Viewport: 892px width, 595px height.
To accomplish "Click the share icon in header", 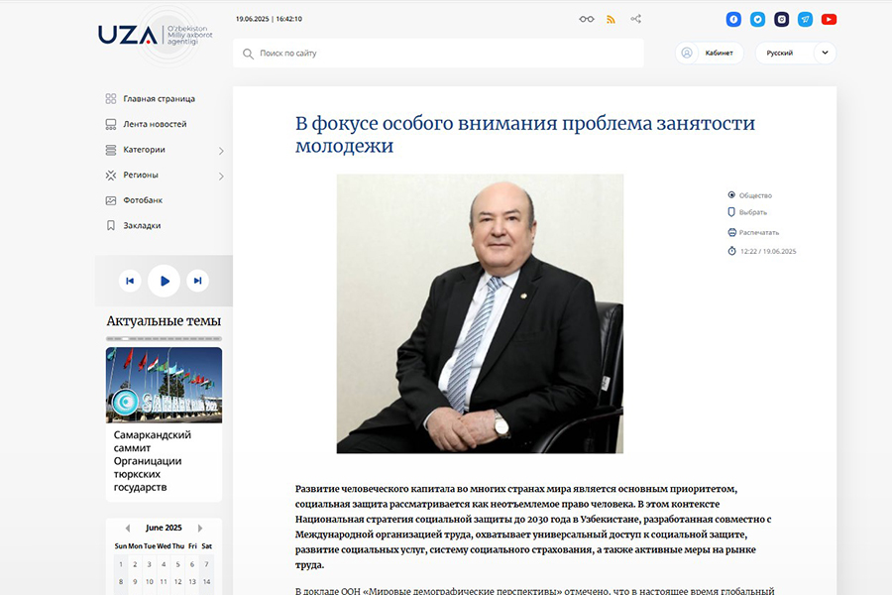I will coord(636,19).
